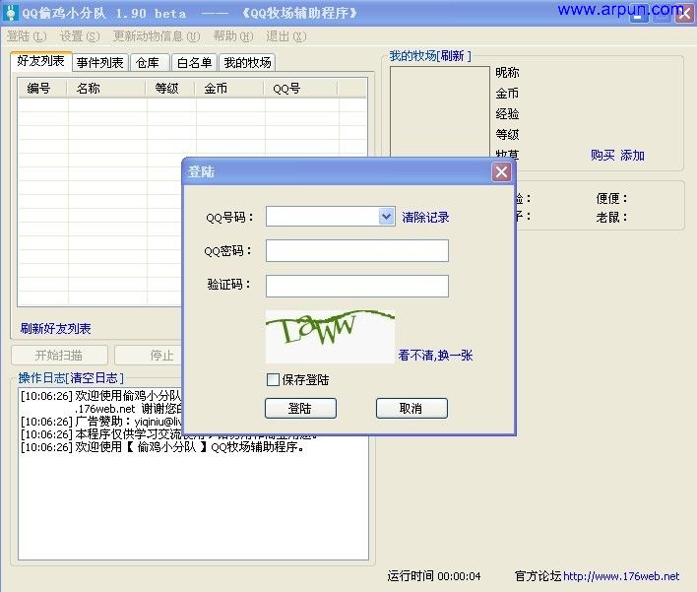Image resolution: width=697 pixels, height=592 pixels.
Task: Click the captcha image
Action: 330,337
